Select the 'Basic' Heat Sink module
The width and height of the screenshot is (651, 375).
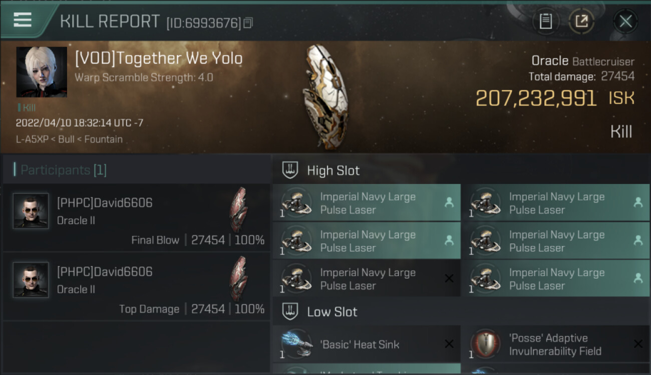tap(367, 344)
